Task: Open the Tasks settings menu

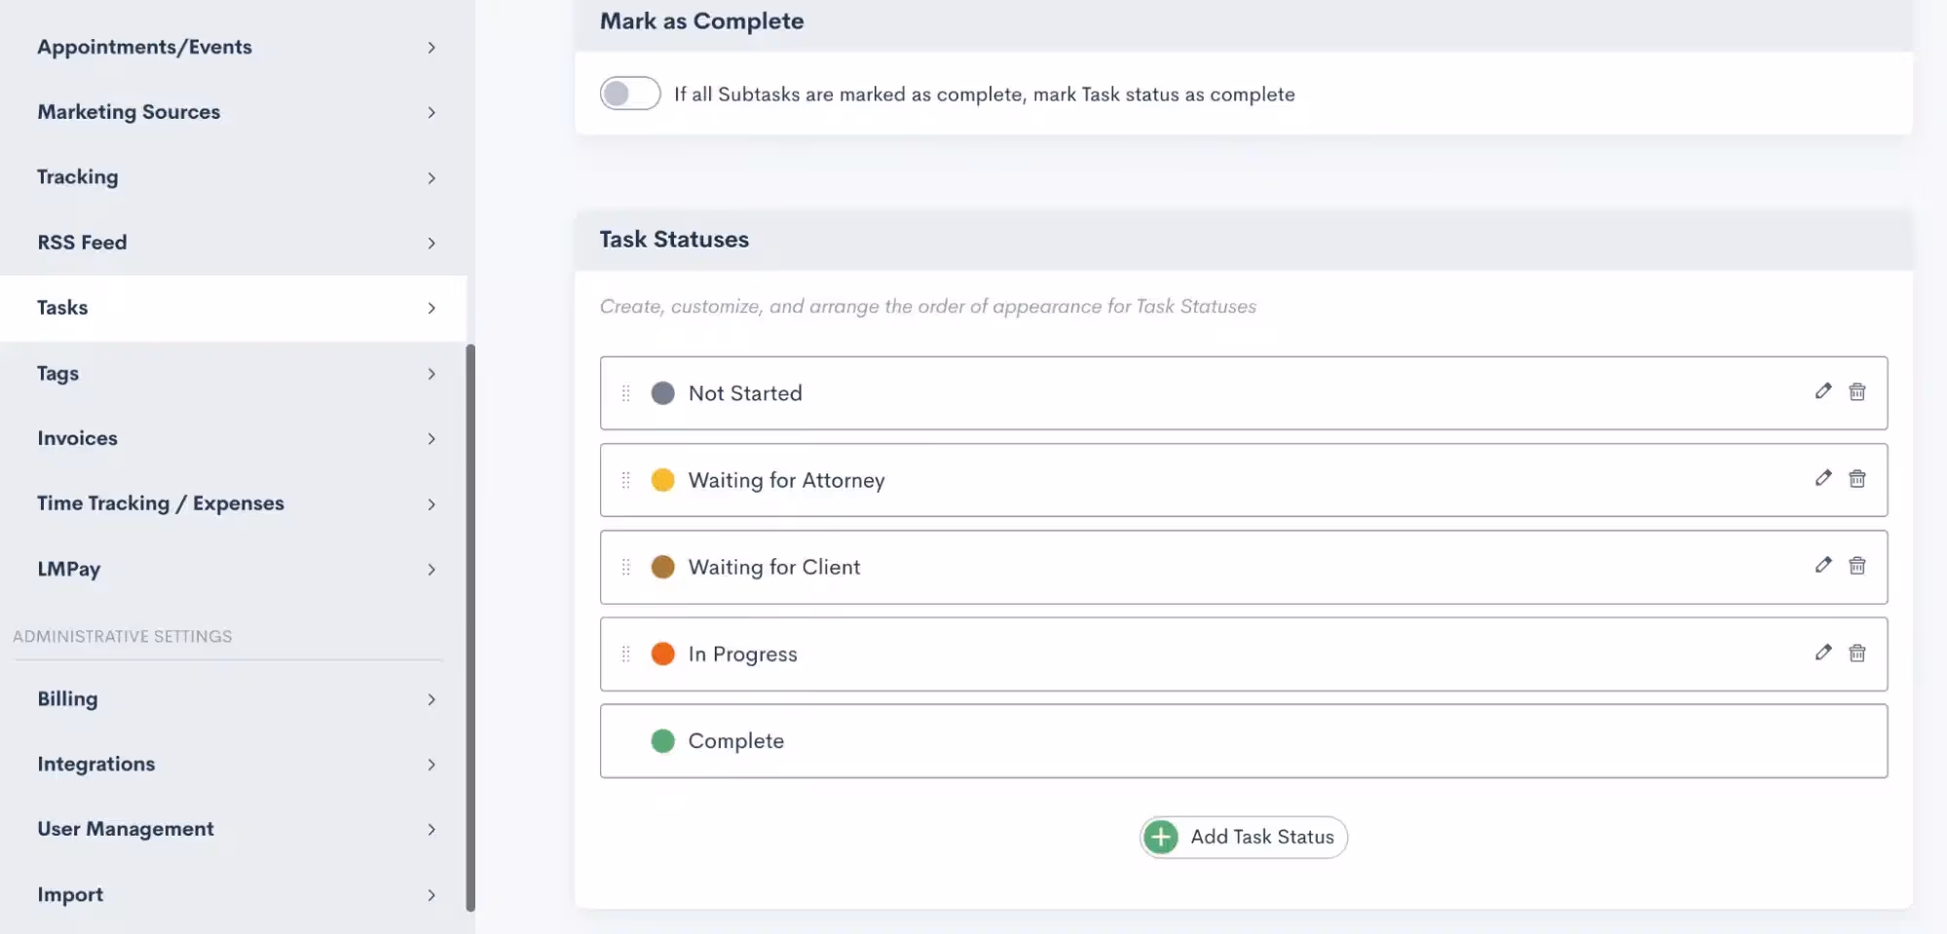Action: click(x=63, y=308)
